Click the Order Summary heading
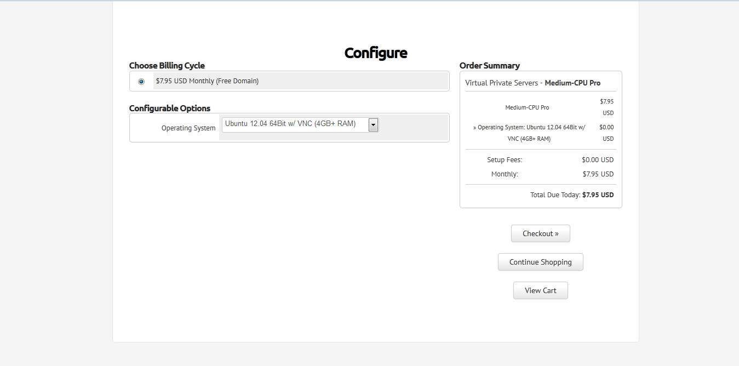 tap(489, 66)
